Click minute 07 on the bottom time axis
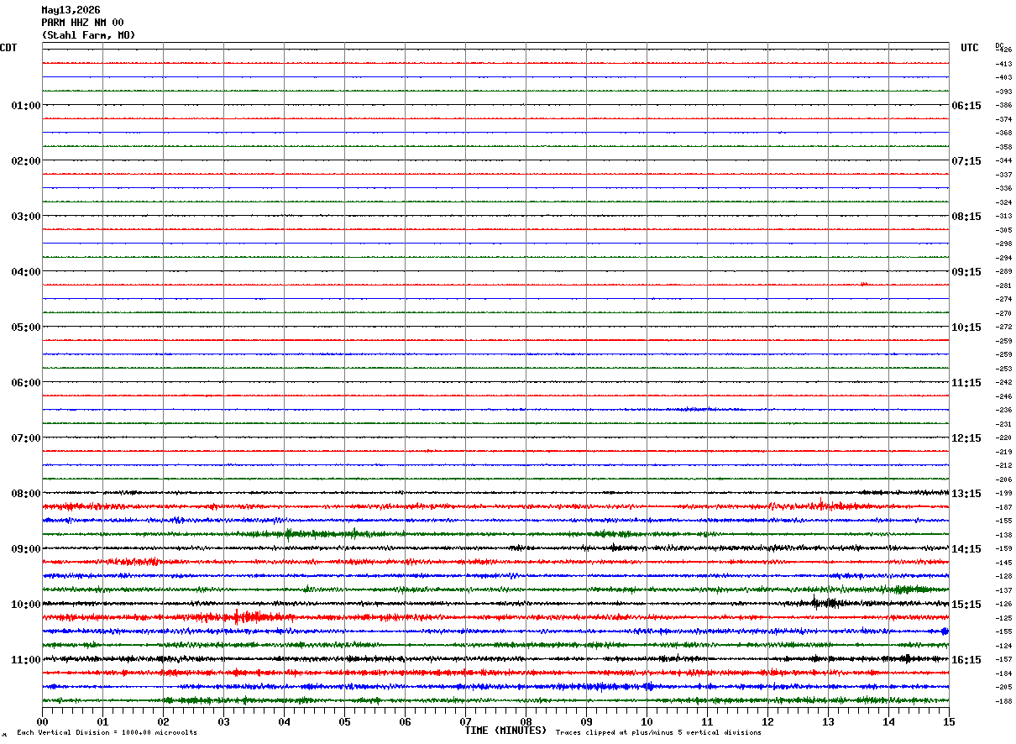This screenshot has width=1016, height=744. click(465, 721)
